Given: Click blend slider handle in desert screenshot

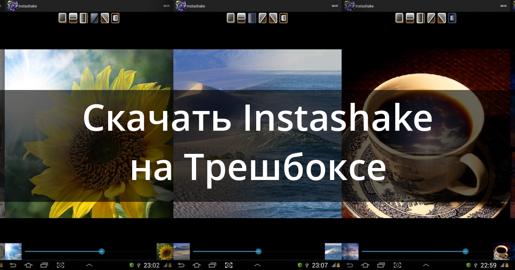Looking at the screenshot, I should coord(258,252).
